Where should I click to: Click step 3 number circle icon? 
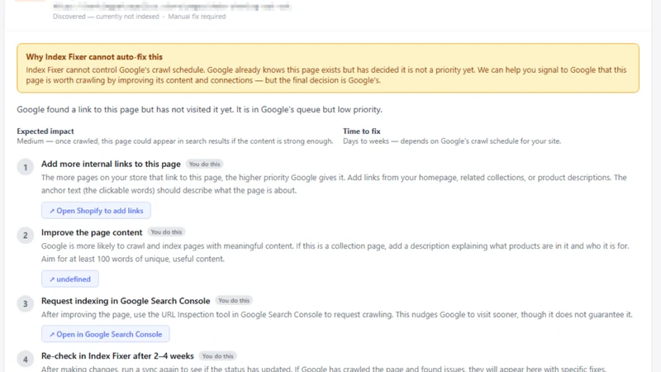(x=26, y=303)
